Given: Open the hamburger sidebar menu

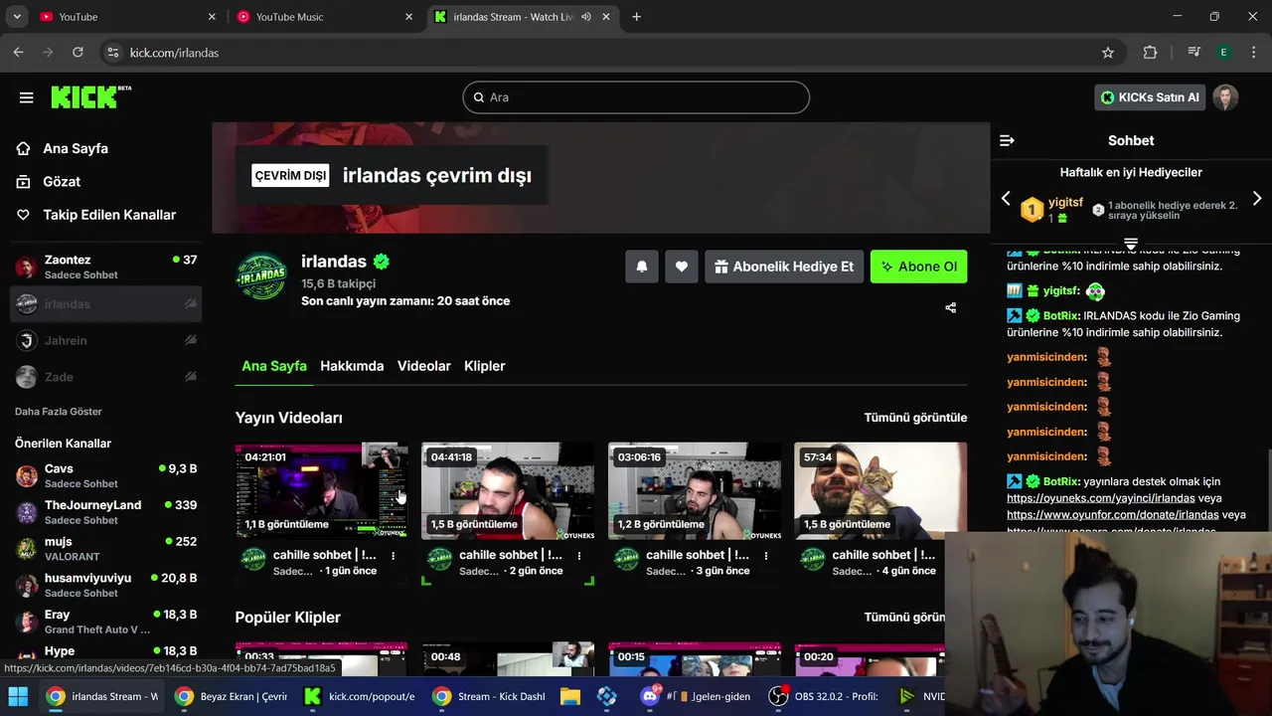Looking at the screenshot, I should click(x=26, y=97).
